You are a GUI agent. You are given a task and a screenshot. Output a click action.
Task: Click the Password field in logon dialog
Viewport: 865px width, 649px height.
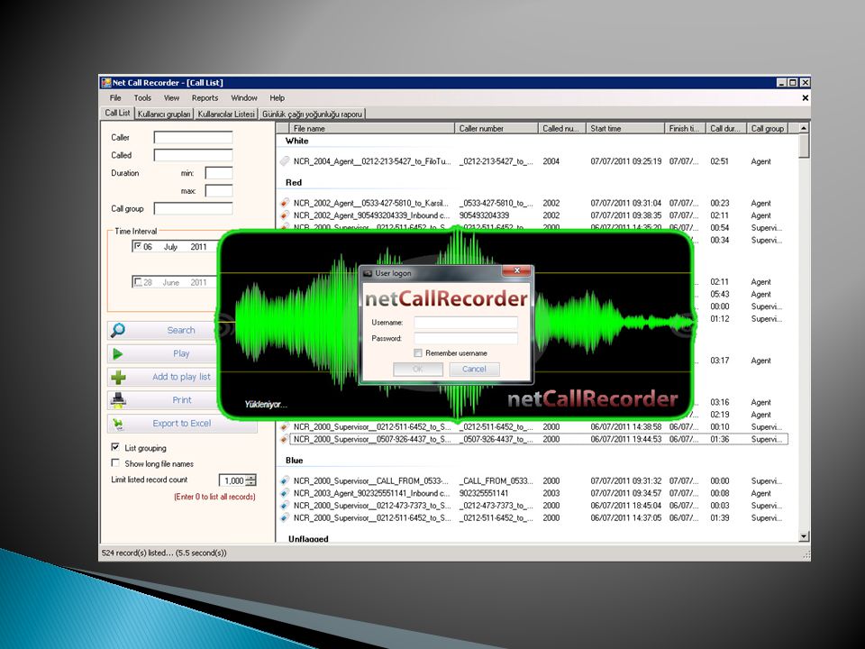click(x=466, y=338)
